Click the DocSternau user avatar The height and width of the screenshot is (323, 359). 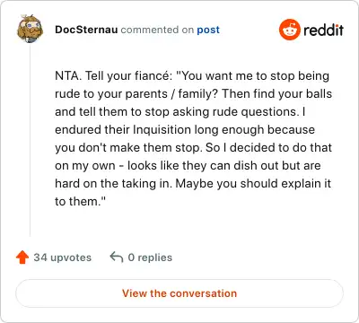[30, 29]
